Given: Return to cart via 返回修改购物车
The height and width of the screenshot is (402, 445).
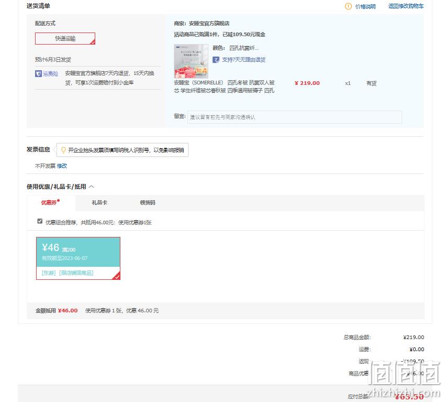Looking at the screenshot, I should click(x=406, y=6).
